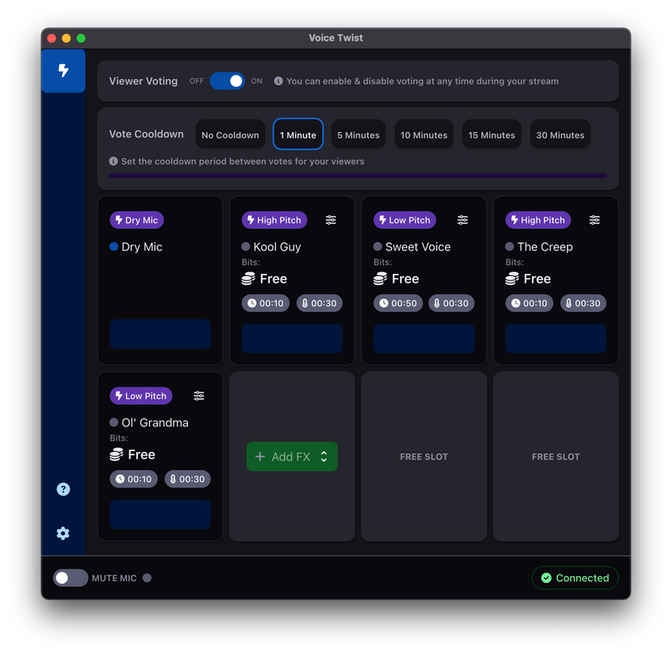Select The Creep radio dot

(x=510, y=247)
